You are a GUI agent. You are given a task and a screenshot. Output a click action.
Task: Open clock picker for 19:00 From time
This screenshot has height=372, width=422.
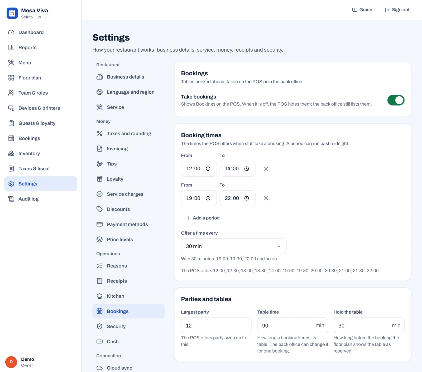coord(208,198)
